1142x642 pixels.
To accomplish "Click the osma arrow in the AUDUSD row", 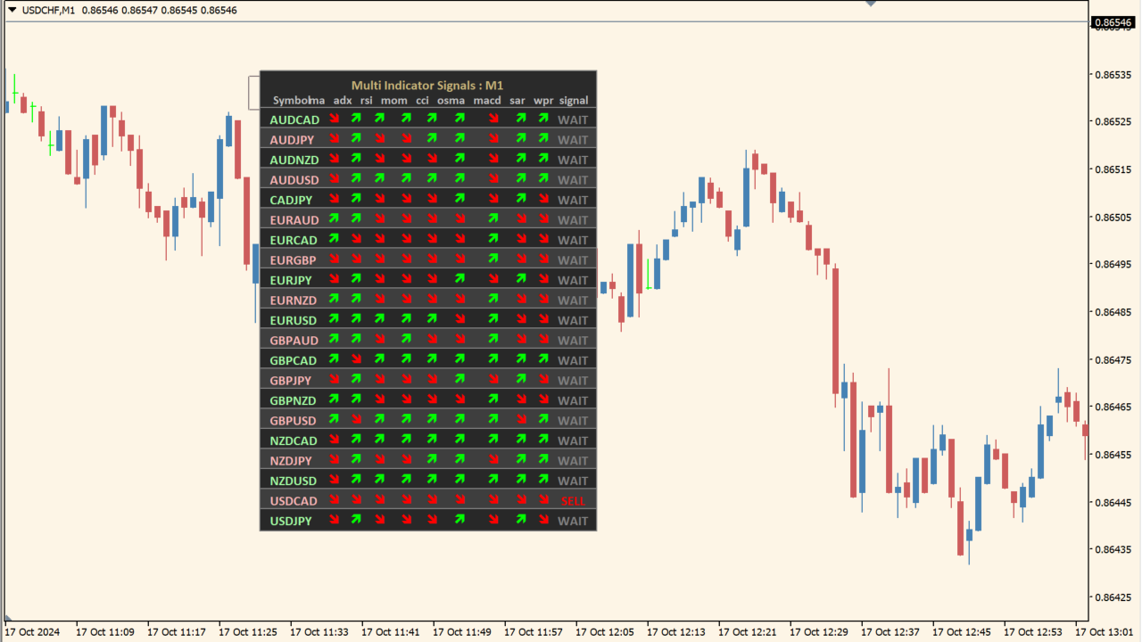I will coord(460,178).
